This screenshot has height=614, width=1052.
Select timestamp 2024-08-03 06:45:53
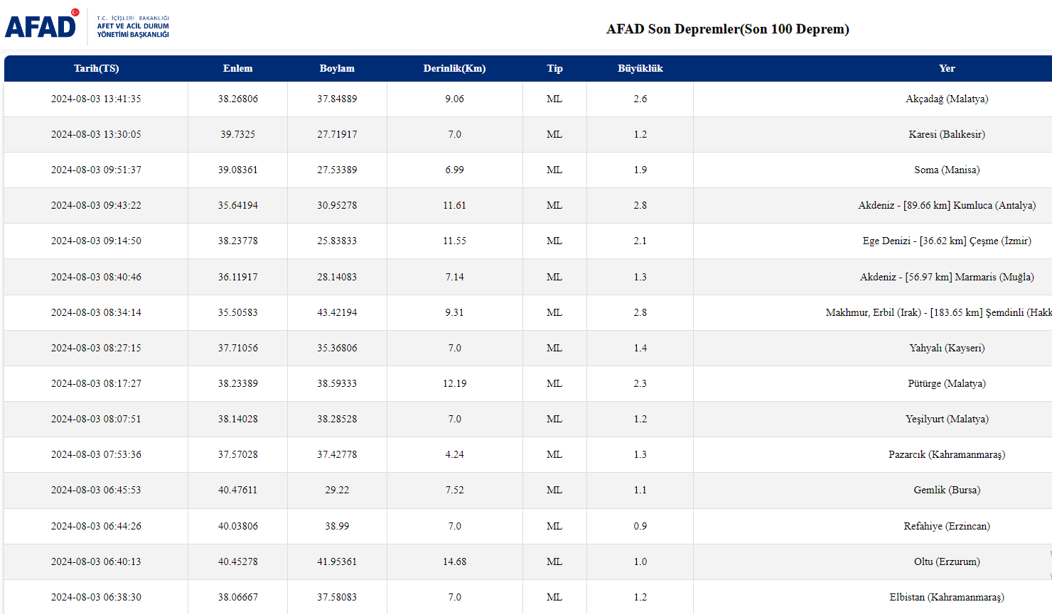pos(96,490)
